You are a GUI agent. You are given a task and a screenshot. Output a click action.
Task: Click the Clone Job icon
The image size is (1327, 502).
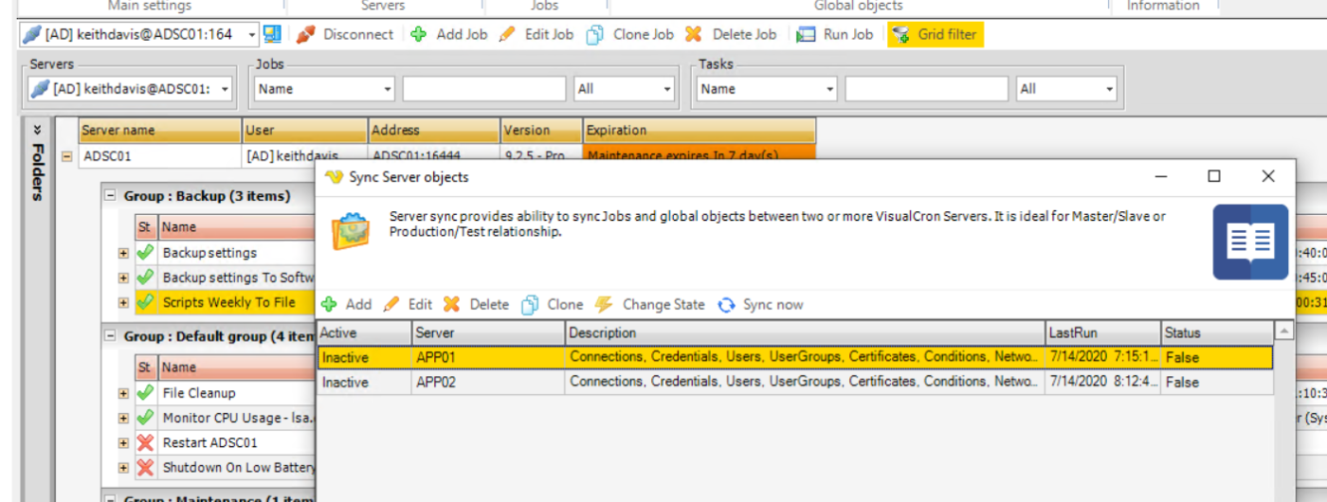(x=595, y=35)
